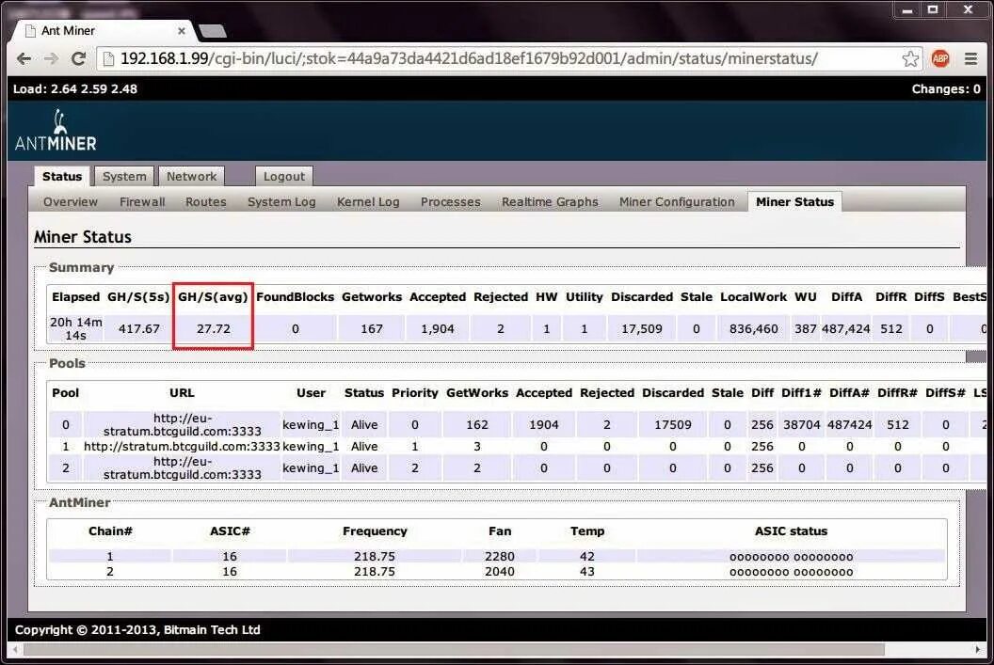Open the Adblock Plus extension icon
The width and height of the screenshot is (994, 665).
point(940,59)
